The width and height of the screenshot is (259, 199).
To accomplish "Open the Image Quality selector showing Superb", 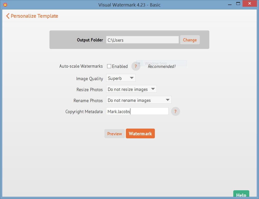I will coord(121,78).
